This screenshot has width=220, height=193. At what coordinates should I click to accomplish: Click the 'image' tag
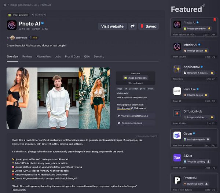tap(120, 89)
